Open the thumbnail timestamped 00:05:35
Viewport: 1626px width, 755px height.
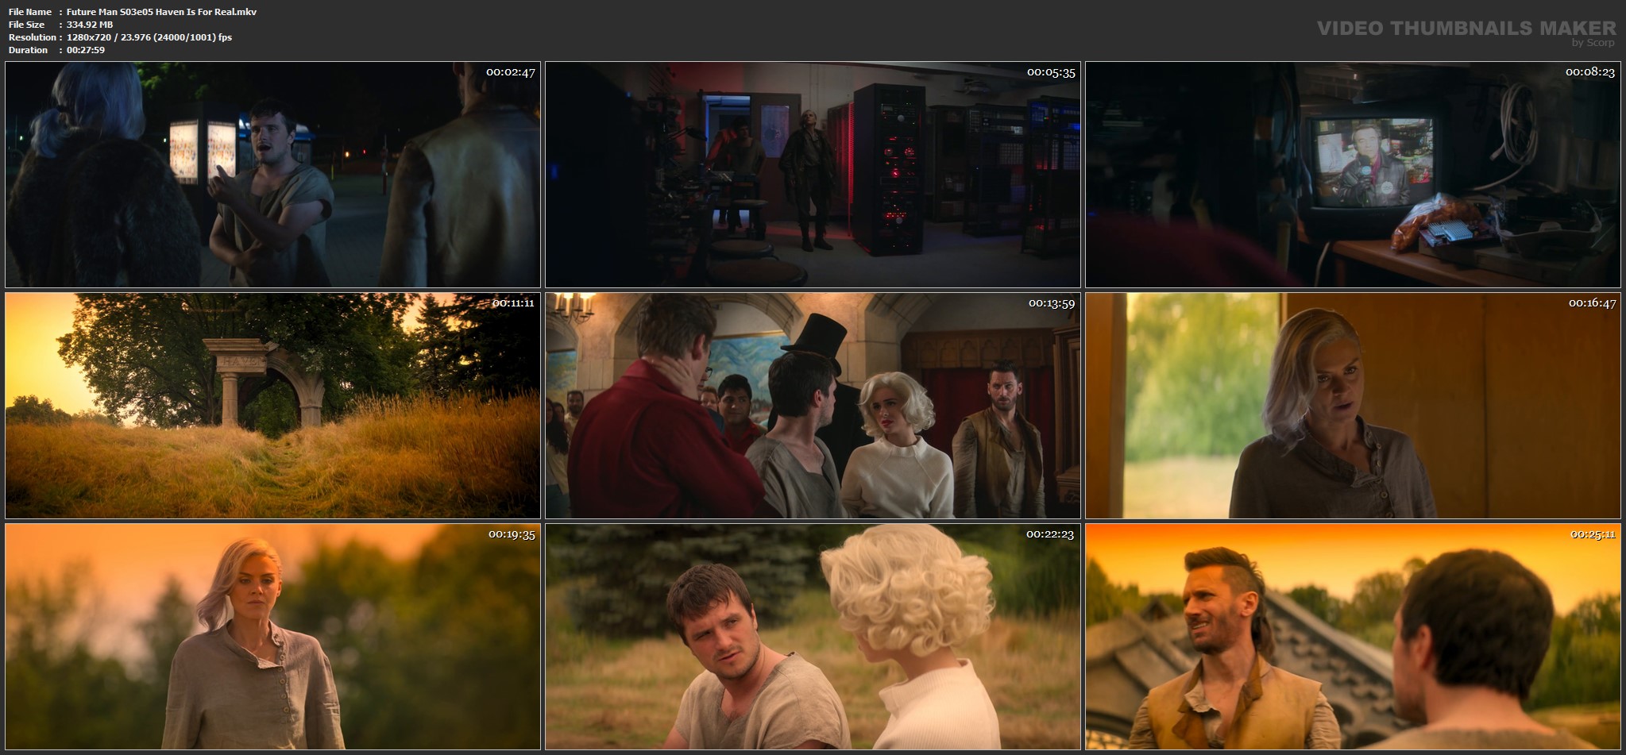click(813, 175)
